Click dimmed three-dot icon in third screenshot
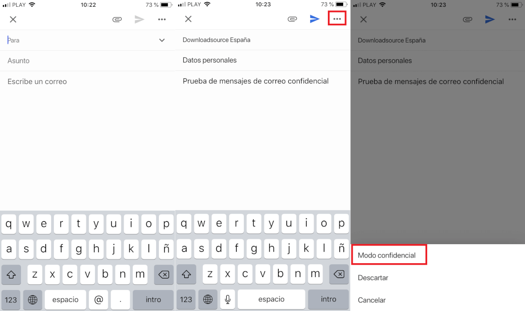 click(x=512, y=20)
